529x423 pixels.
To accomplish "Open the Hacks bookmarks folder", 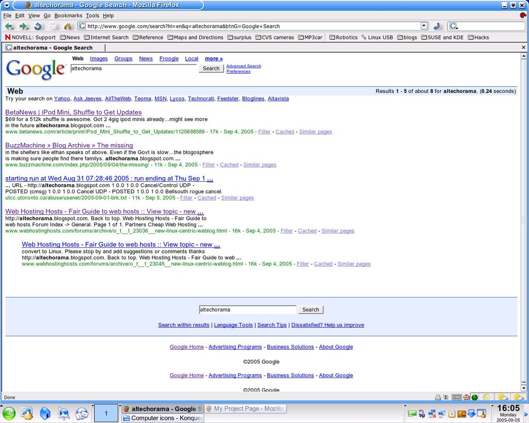I will [478, 37].
